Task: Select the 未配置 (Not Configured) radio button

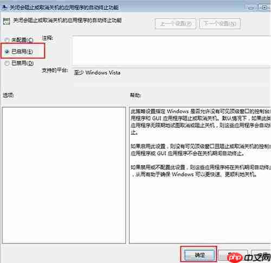Action: click(7, 40)
